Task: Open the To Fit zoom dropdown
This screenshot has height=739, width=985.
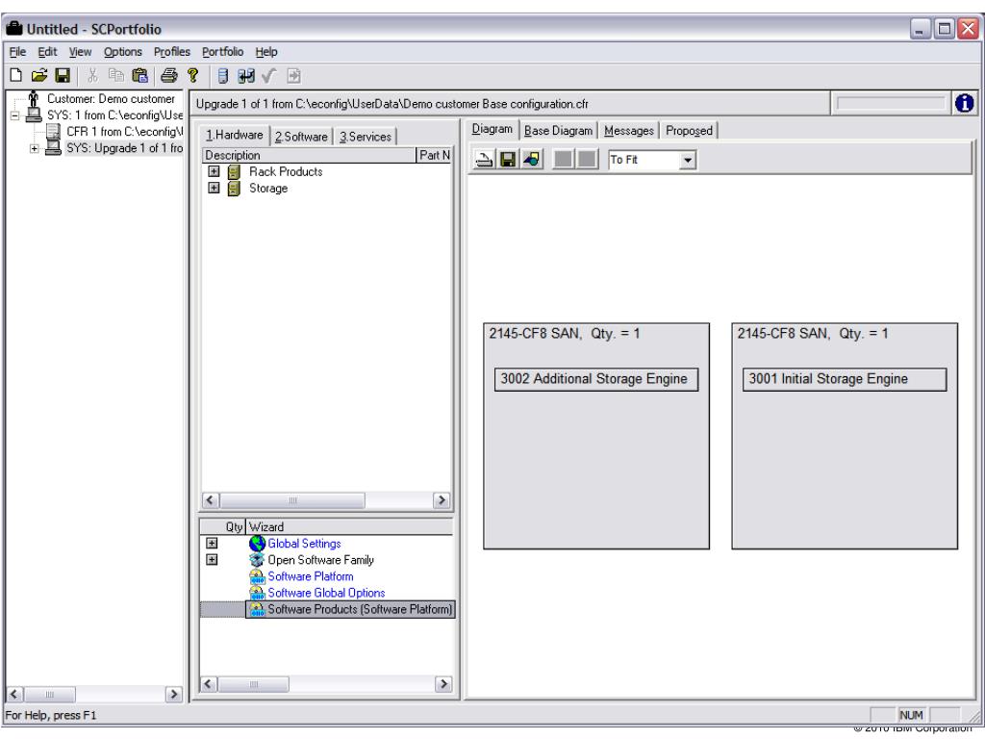Action: tap(688, 161)
